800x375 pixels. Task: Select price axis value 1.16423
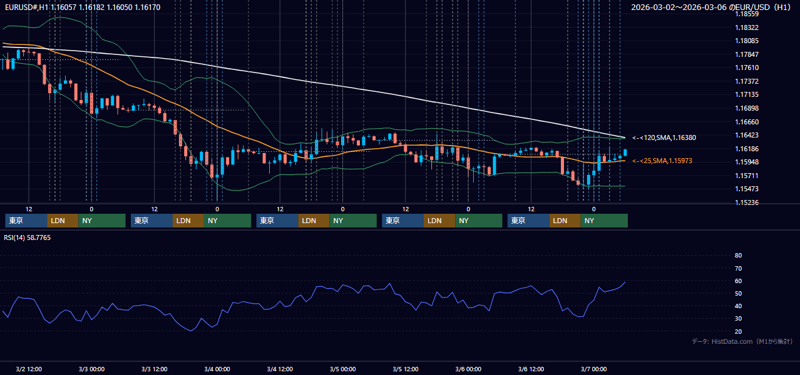tap(746, 136)
